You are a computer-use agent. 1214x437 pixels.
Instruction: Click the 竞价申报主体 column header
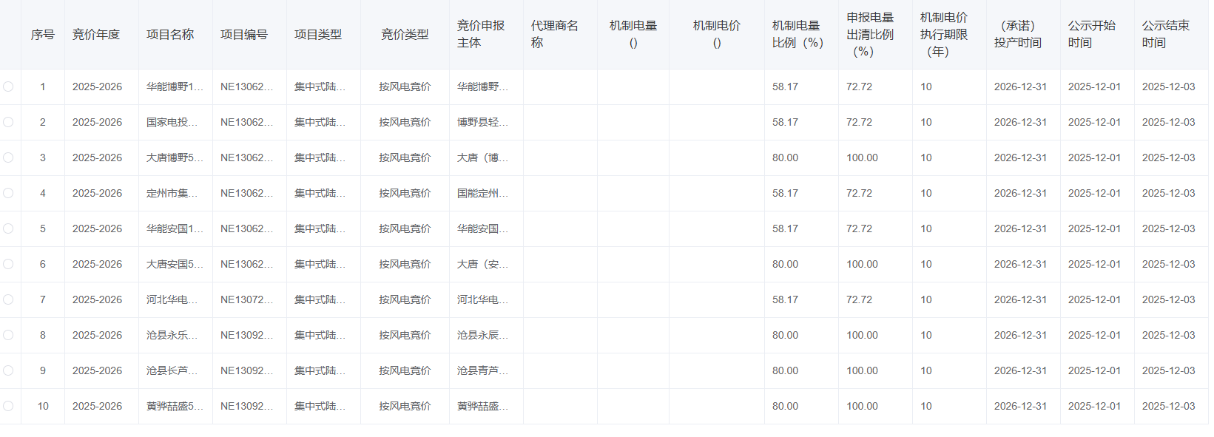[481, 35]
